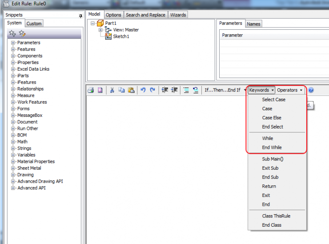Pin the Snippets panel
329x244 pixels.
80,16
